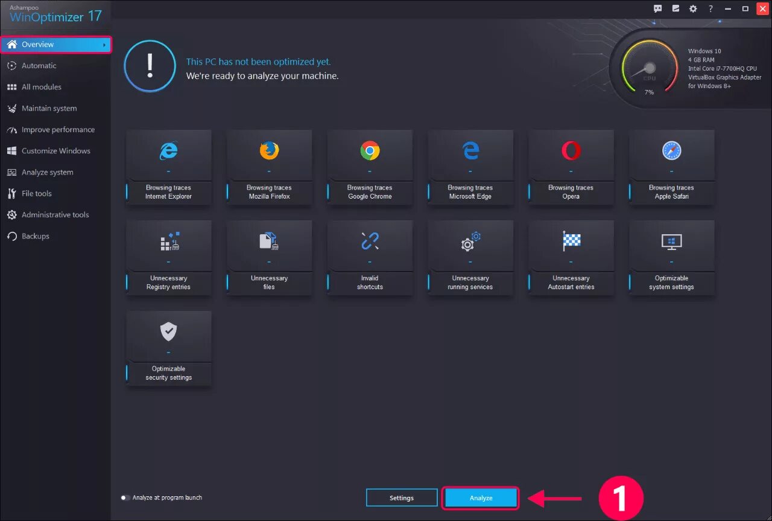Viewport: 772px width, 521px height.
Task: Open the Microsoft Edge browsing traces icon
Action: (x=470, y=150)
